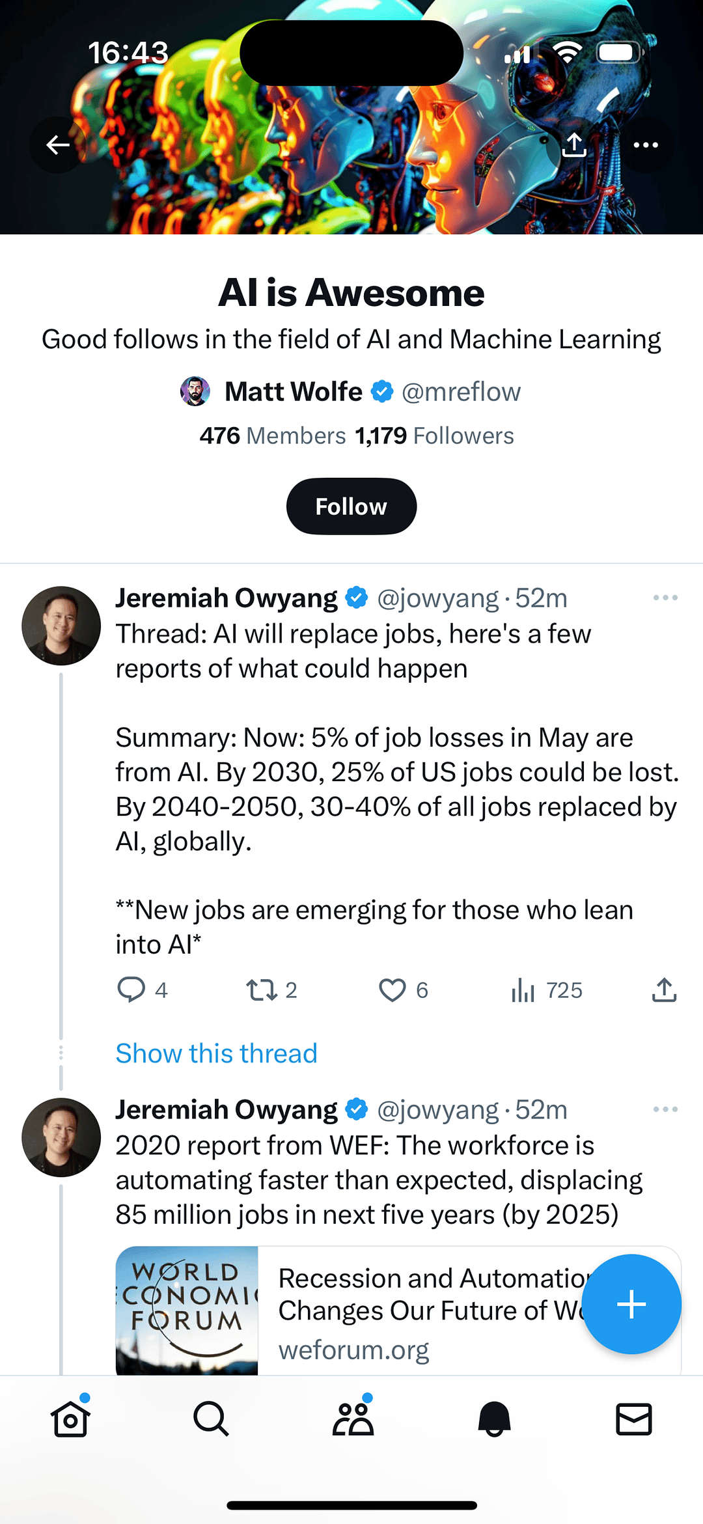Expand Show this thread
Screen dimensions: 703x1524
(216, 1053)
